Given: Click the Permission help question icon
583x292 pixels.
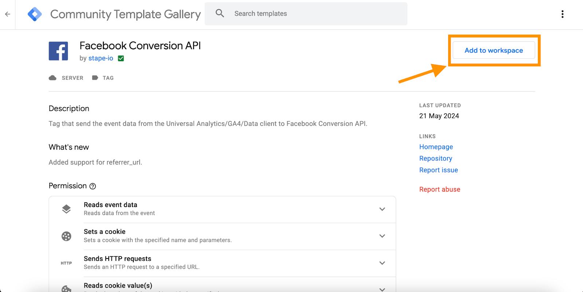Looking at the screenshot, I should (x=93, y=186).
